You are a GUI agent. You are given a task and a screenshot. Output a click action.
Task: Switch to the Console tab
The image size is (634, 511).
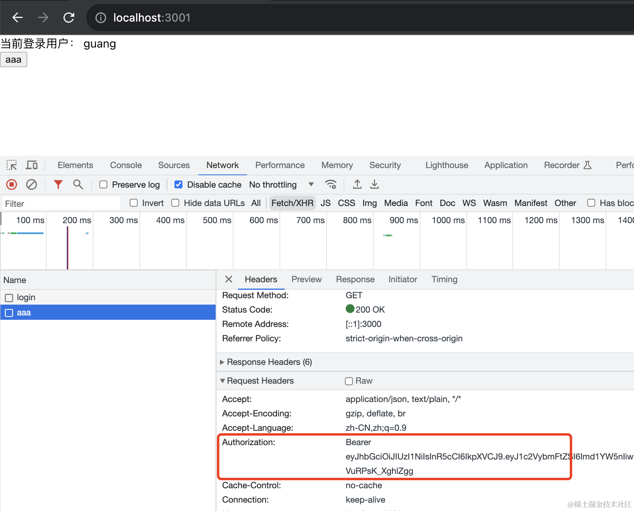click(126, 165)
